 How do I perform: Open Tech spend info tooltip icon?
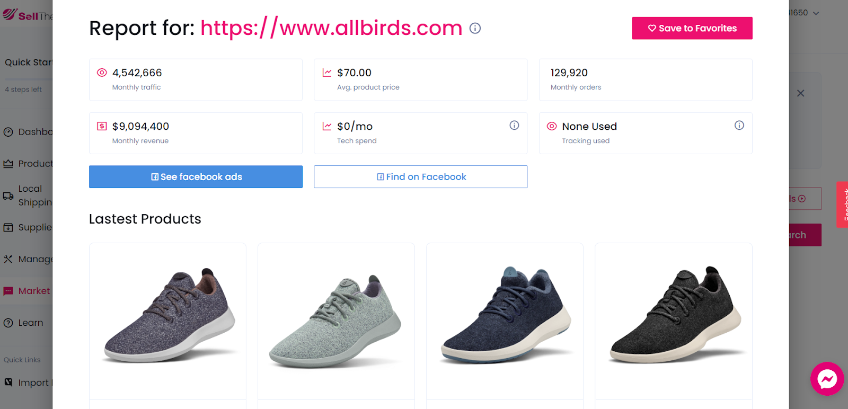point(514,125)
